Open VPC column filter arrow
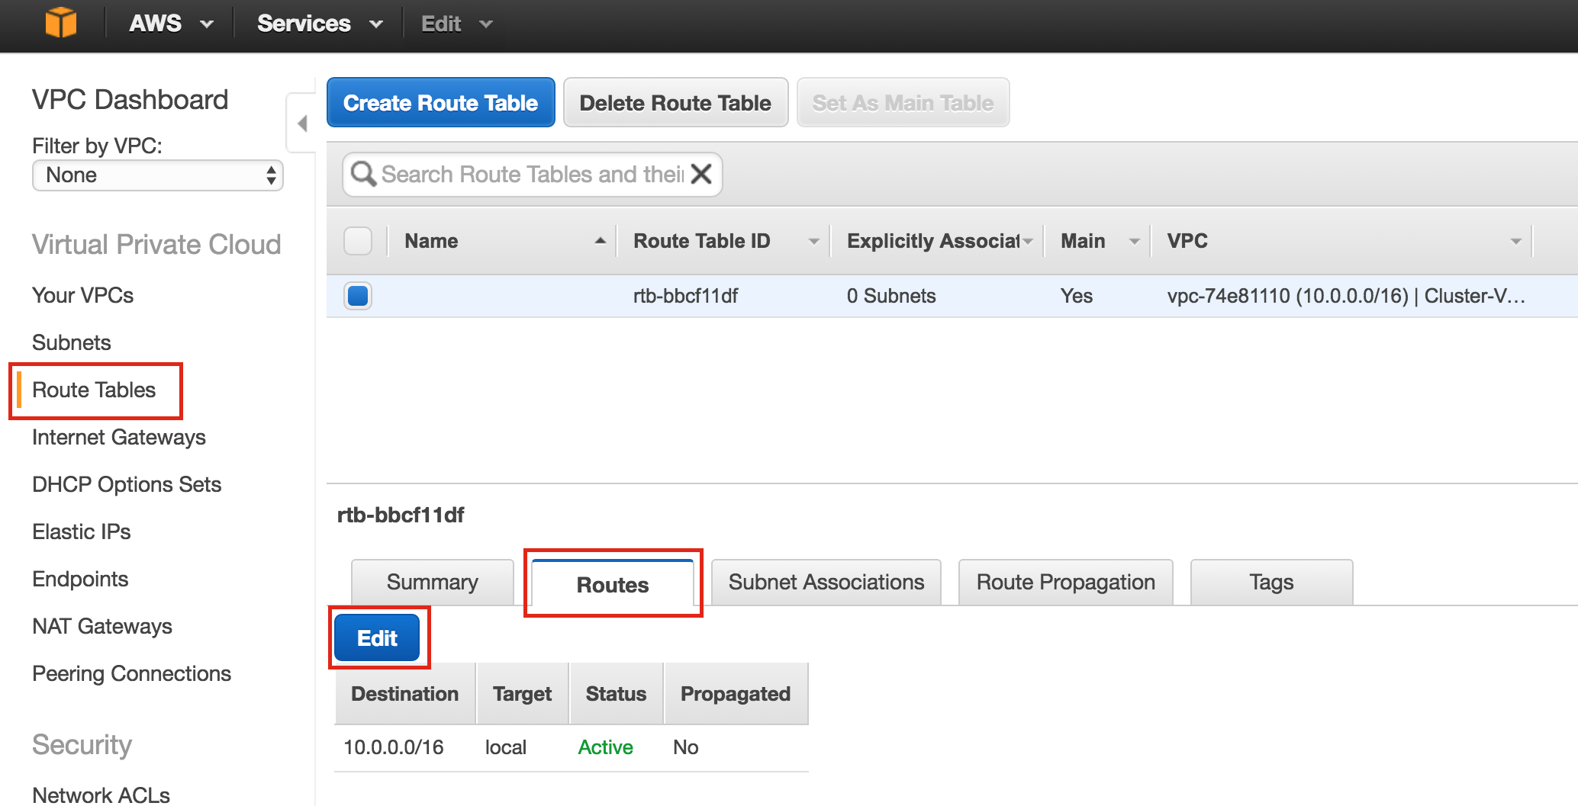 tap(1516, 242)
